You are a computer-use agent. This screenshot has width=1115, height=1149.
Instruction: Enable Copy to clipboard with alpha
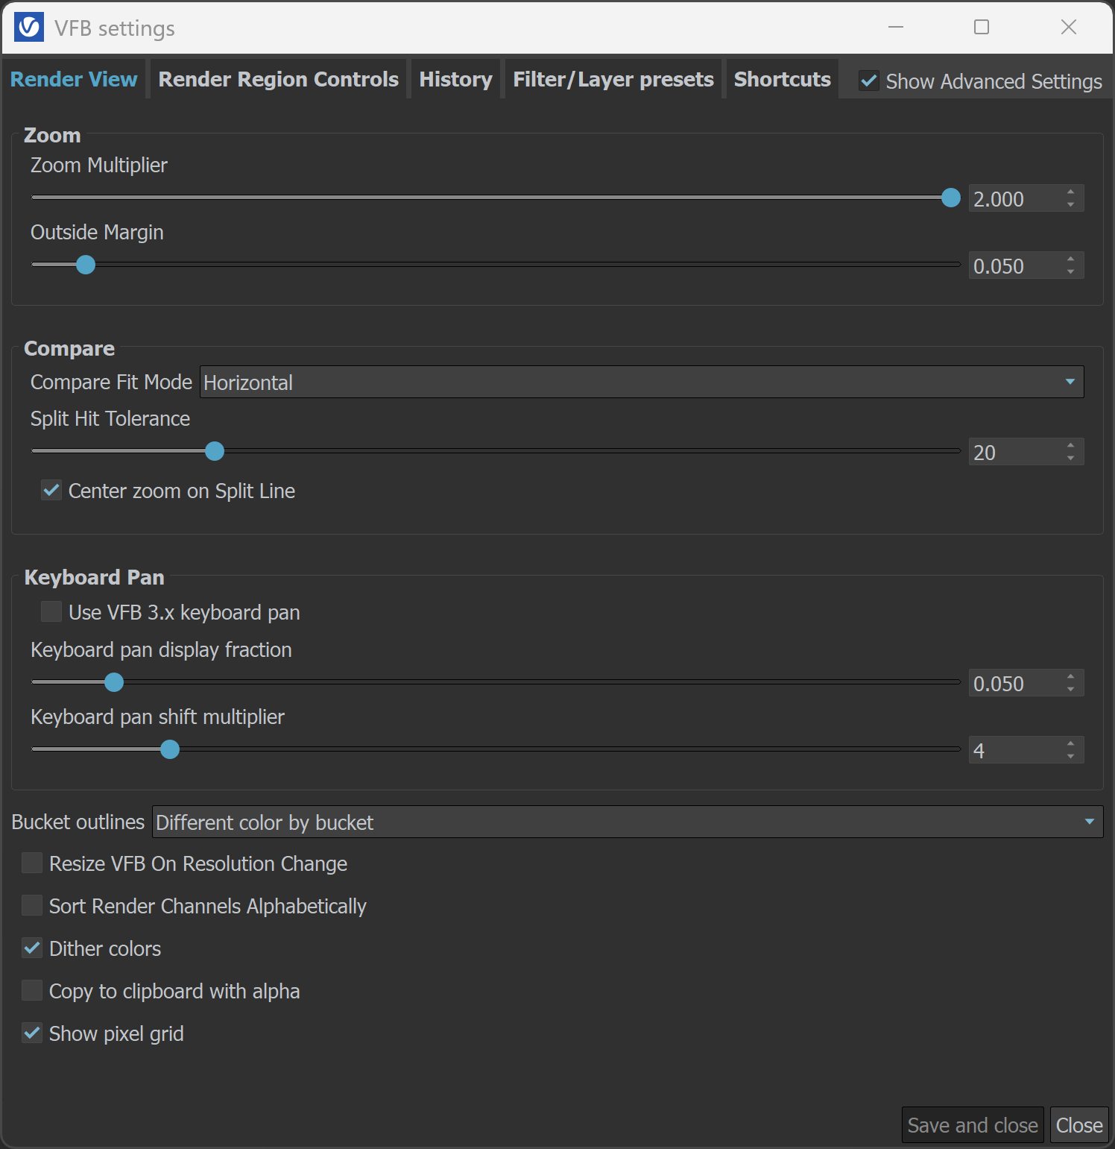pyautogui.click(x=32, y=990)
